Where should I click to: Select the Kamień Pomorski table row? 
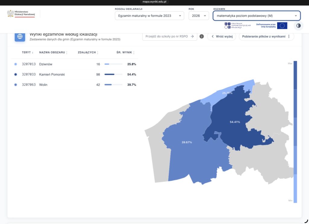[75, 74]
